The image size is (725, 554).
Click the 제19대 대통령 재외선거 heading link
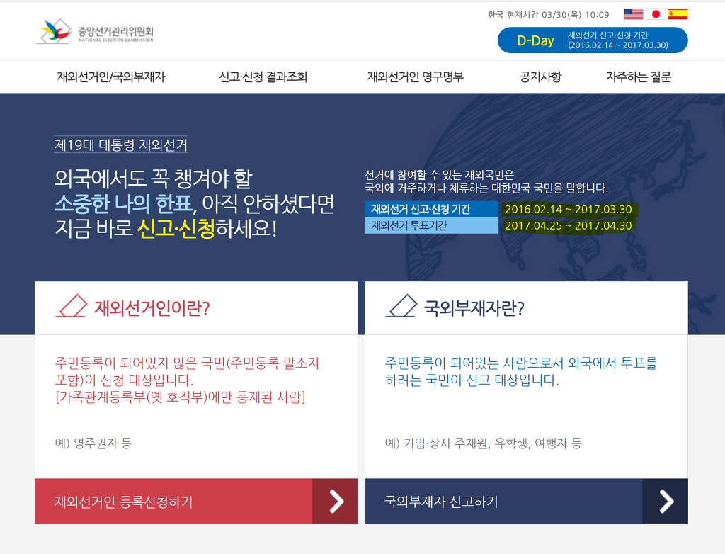pos(120,145)
